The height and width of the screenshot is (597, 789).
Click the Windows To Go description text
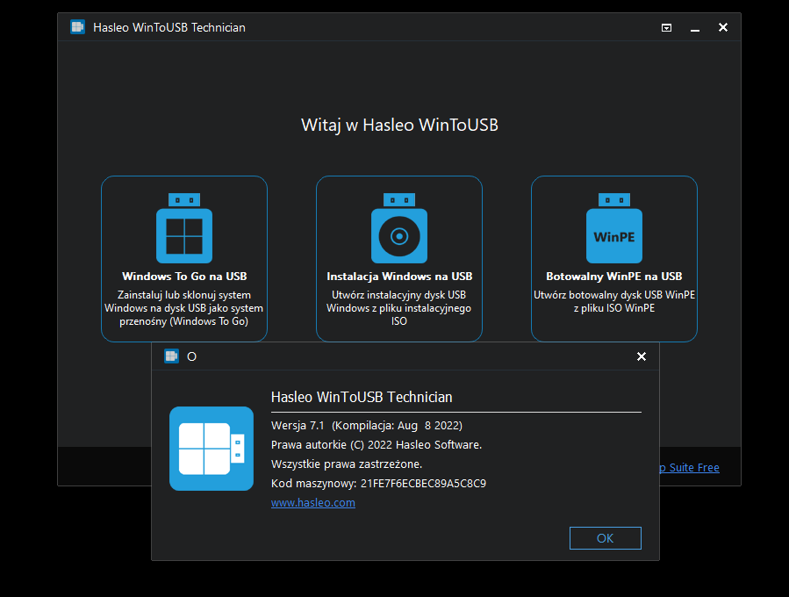pos(183,308)
